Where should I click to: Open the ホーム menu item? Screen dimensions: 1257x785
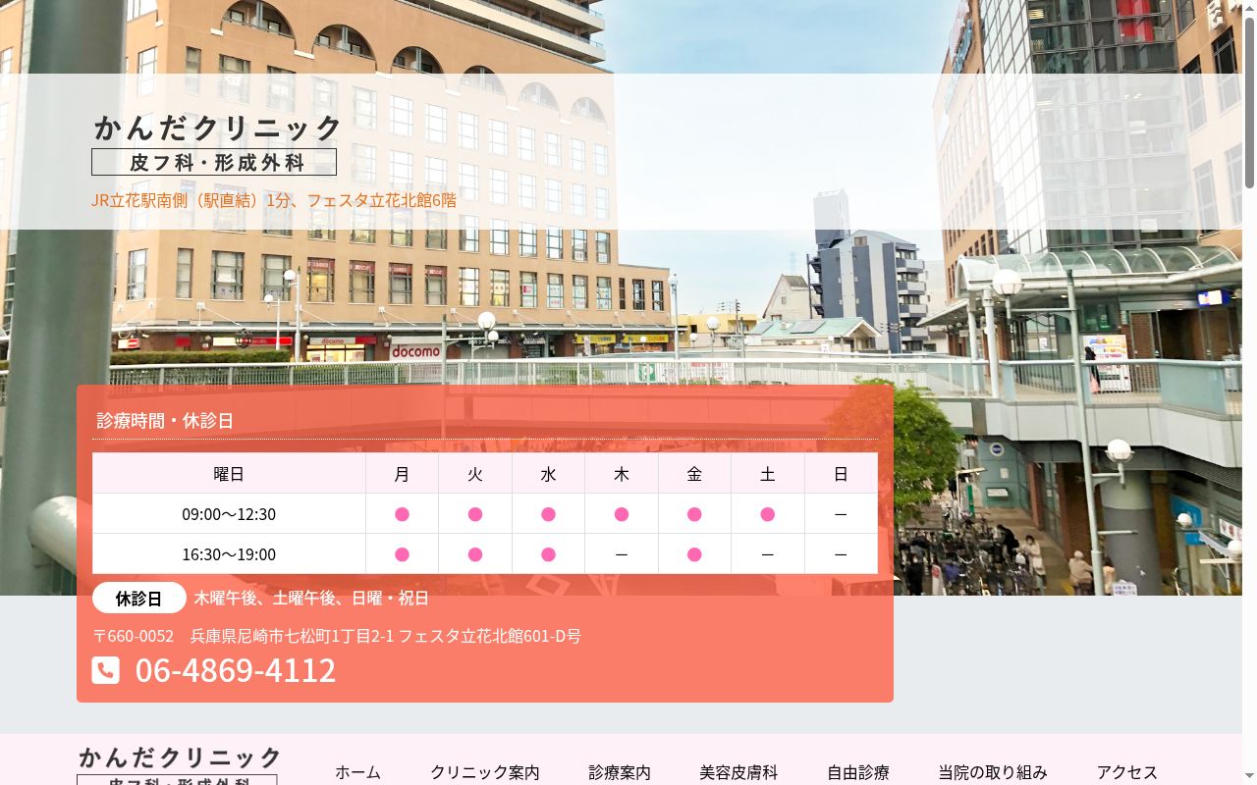pyautogui.click(x=357, y=772)
